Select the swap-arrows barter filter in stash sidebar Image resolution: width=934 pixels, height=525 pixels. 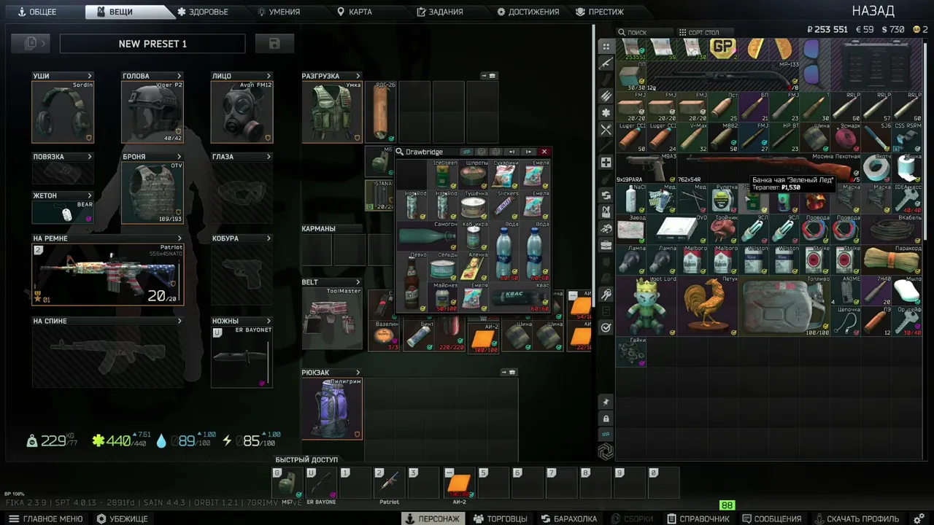pyautogui.click(x=606, y=195)
